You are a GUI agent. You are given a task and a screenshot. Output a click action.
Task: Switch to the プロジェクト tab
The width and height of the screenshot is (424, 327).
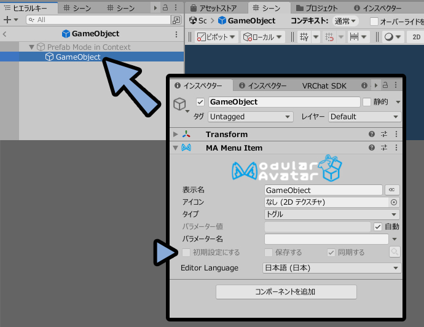click(316, 9)
